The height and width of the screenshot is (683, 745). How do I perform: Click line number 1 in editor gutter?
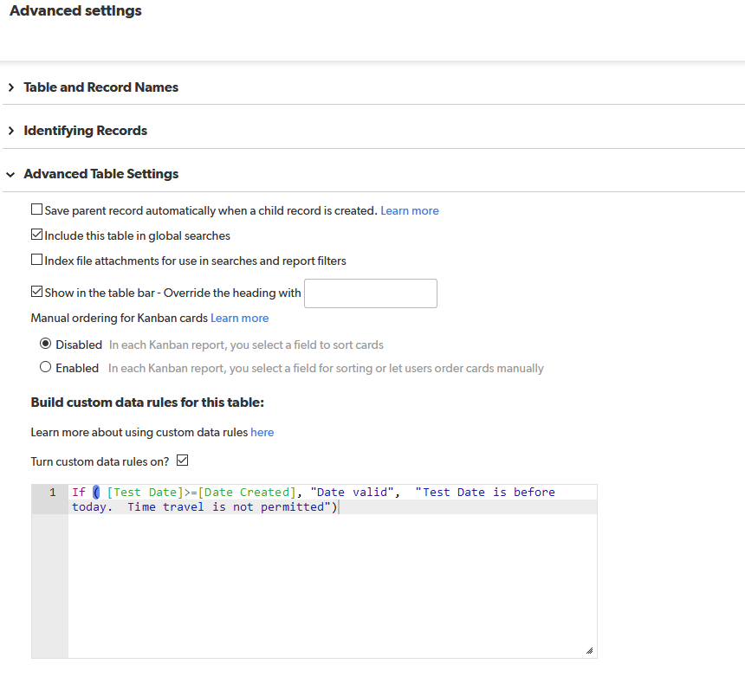pos(53,493)
